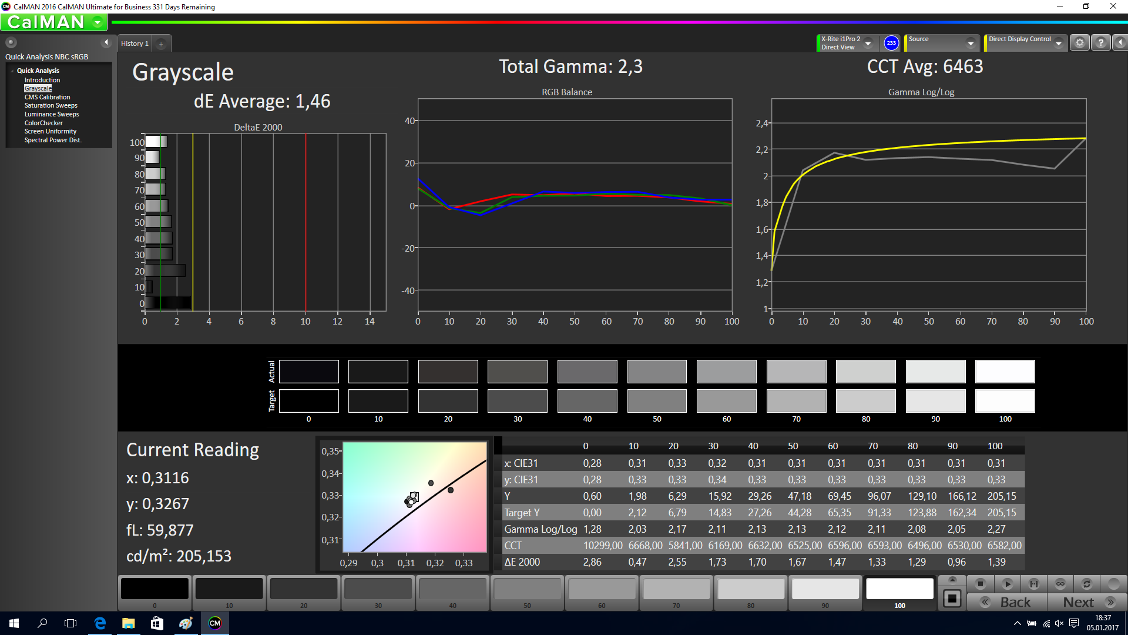Select the 50 percent gray pattern swatch
This screenshot has height=635, width=1128.
(527, 589)
